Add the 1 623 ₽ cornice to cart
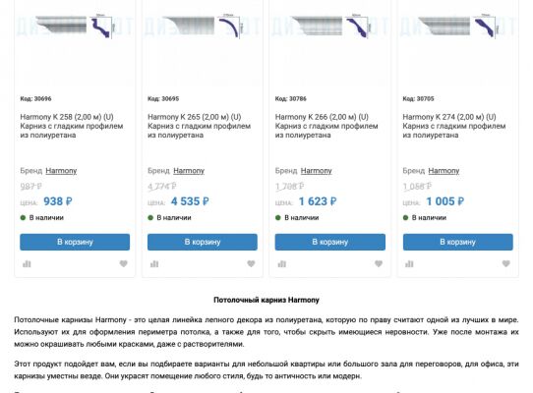The height and width of the screenshot is (393, 533). [x=330, y=242]
